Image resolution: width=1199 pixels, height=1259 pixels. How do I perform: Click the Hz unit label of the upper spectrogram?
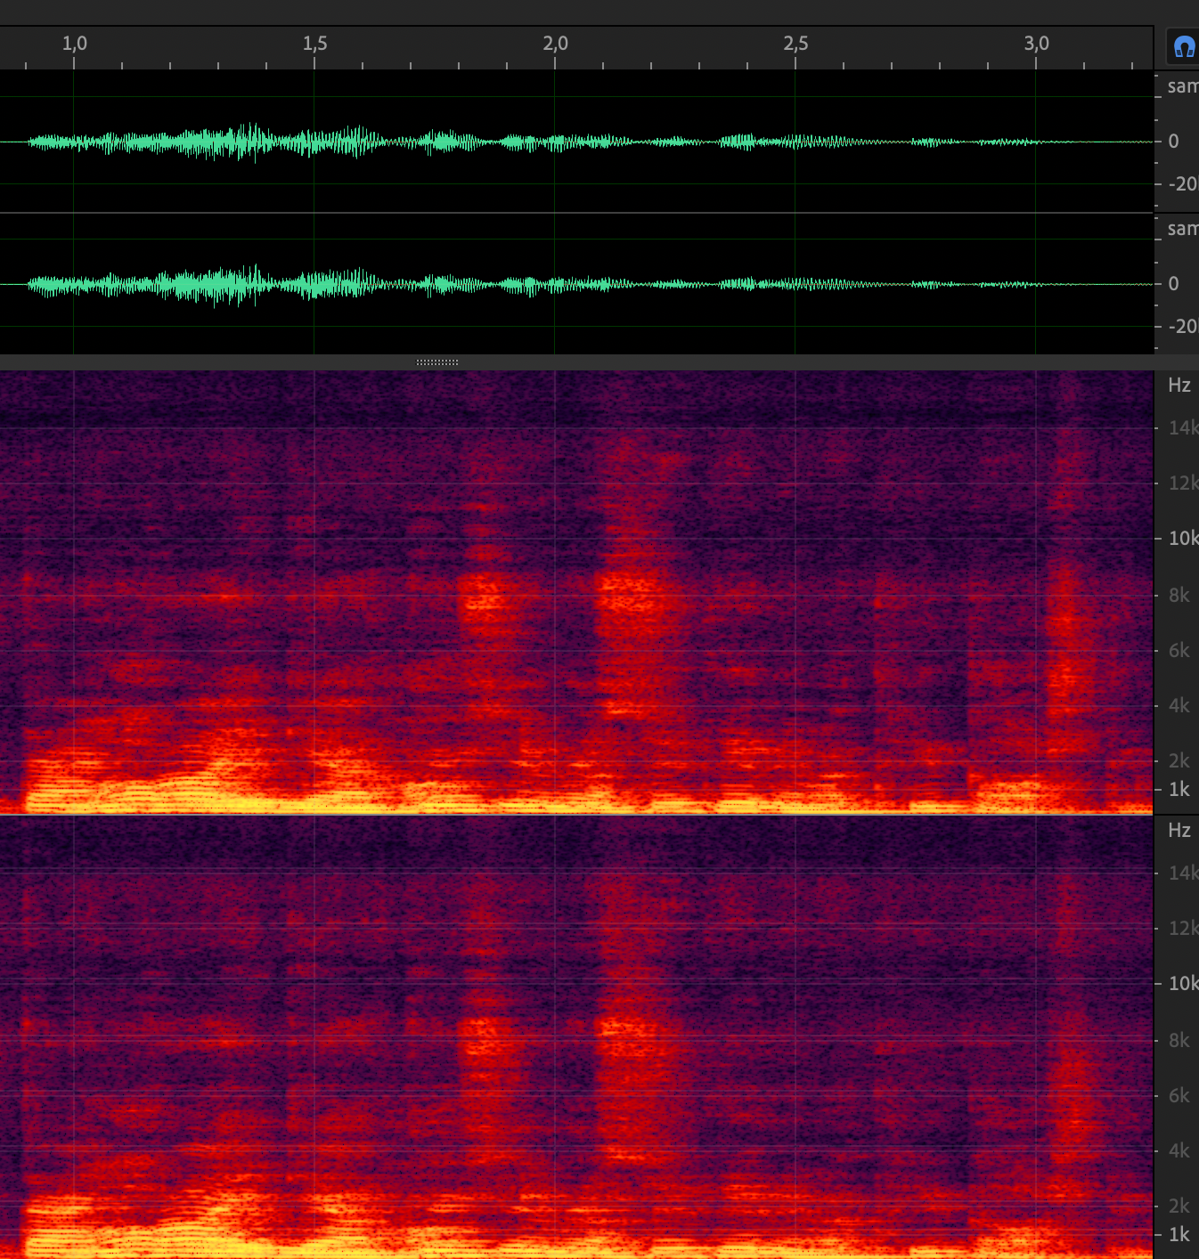(1179, 386)
